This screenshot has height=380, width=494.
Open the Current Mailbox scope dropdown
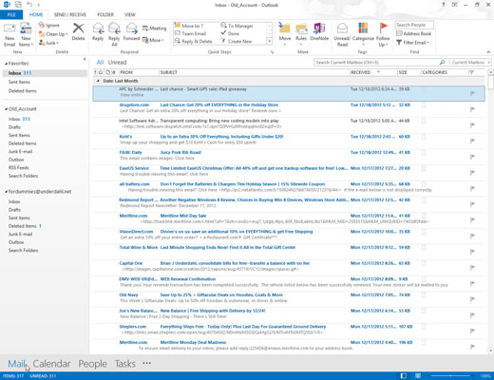pyautogui.click(x=470, y=63)
